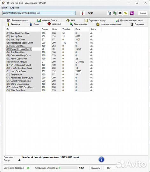Click the Status column header
Viewport: 150px width, 172px height.
click(x=95, y=29)
